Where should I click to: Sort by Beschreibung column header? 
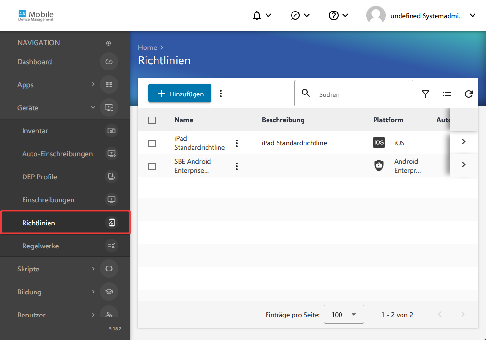(x=283, y=120)
